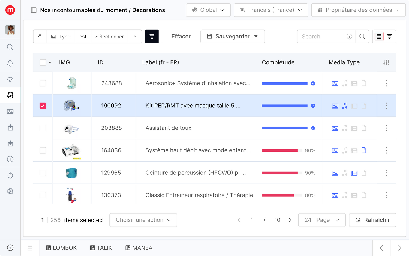Open the settings gear in sidebar
The height and width of the screenshot is (256, 409).
coord(10,191)
